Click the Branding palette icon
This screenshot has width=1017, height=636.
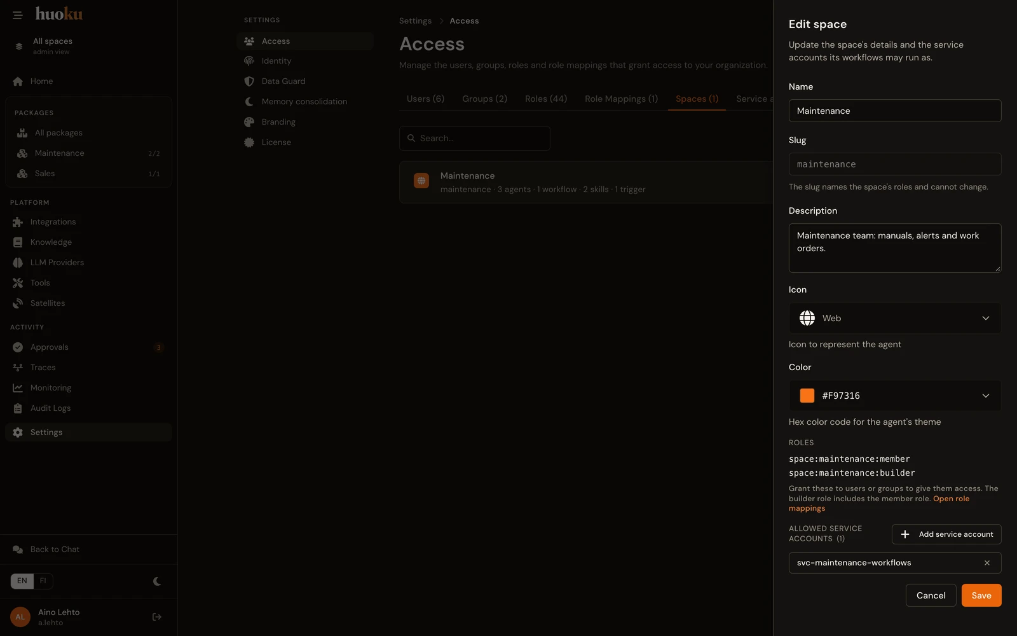click(249, 122)
